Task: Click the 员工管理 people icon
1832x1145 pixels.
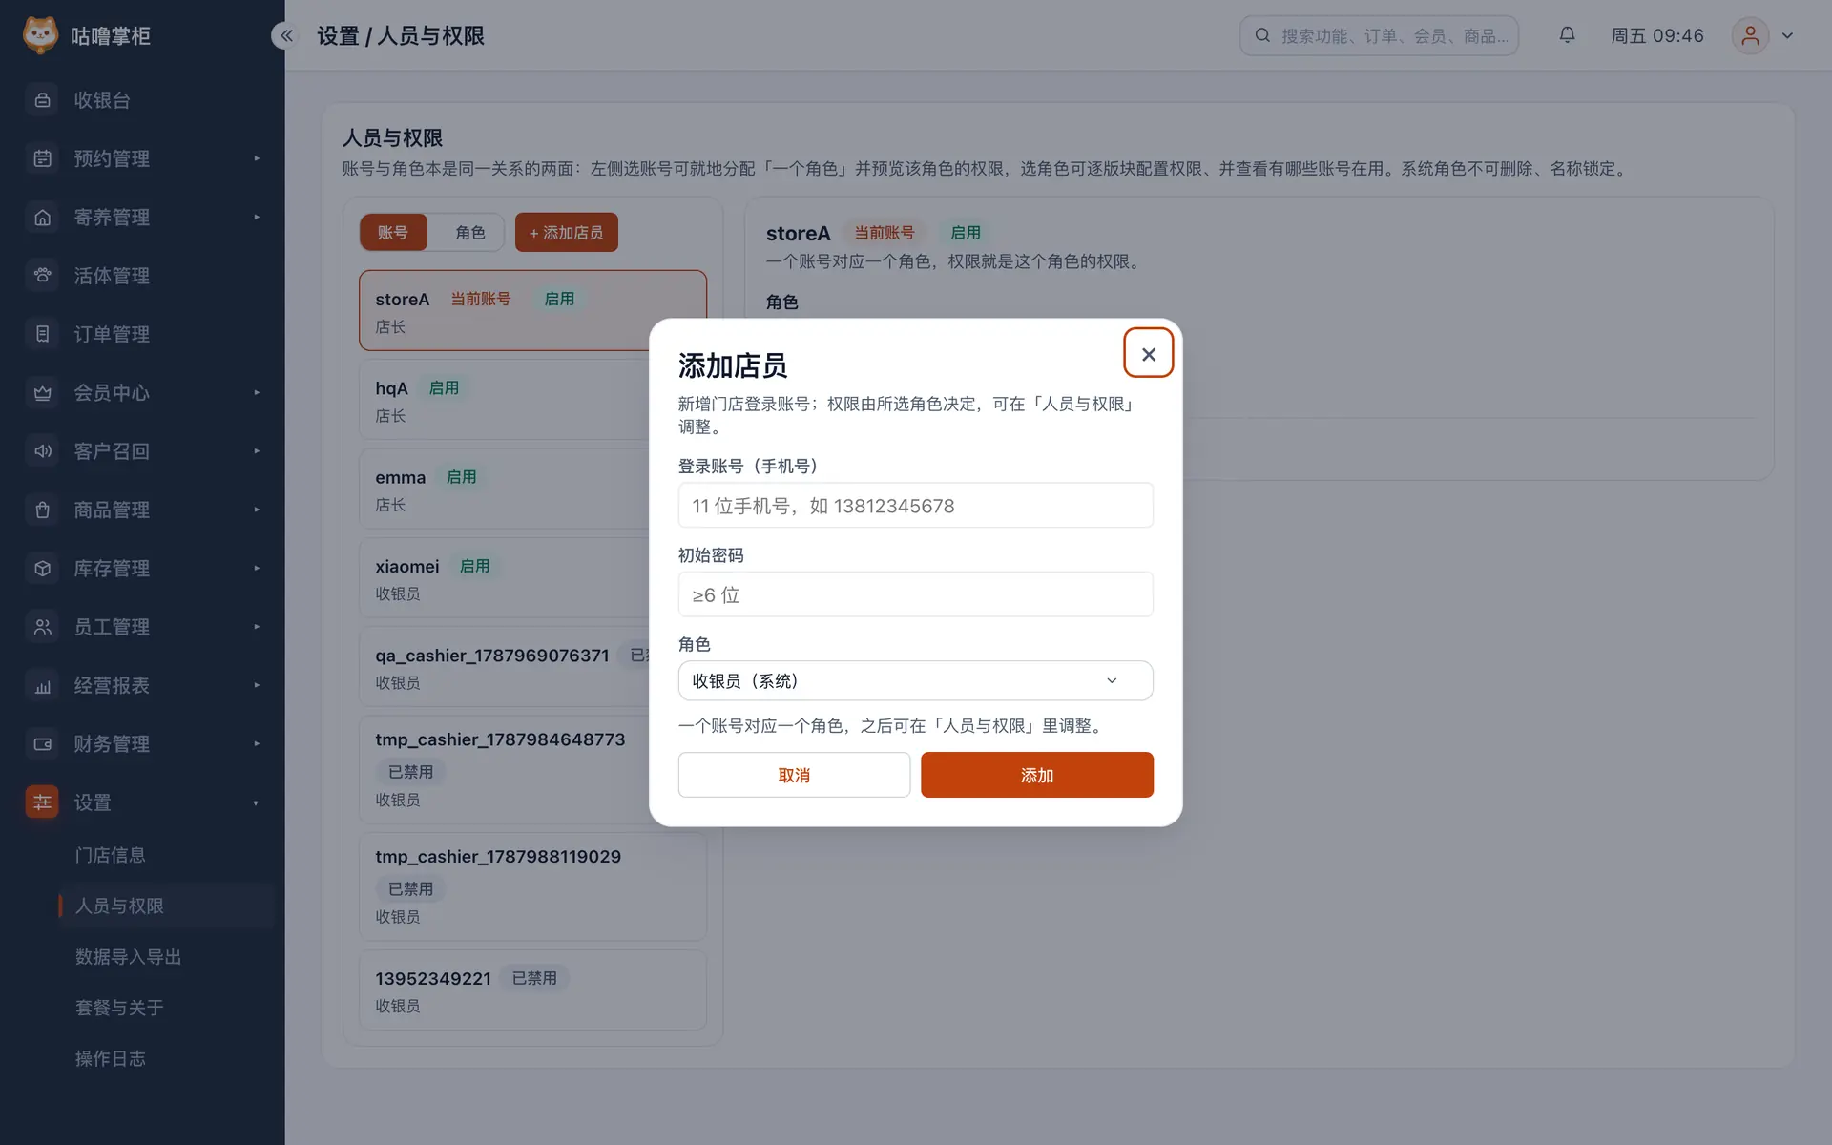Action: [x=42, y=627]
